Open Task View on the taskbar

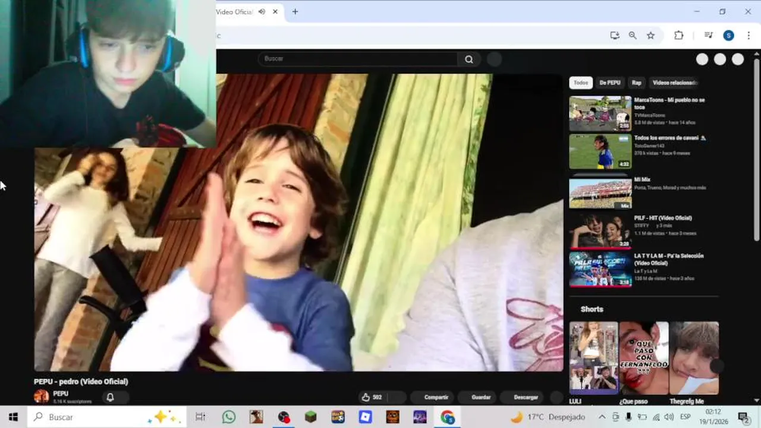200,417
